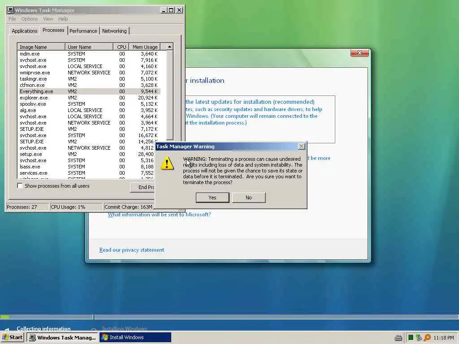Open the Performance tab

pos(83,31)
